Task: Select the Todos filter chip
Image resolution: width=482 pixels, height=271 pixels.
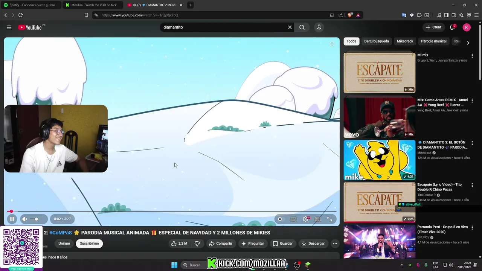Action: pos(351,41)
